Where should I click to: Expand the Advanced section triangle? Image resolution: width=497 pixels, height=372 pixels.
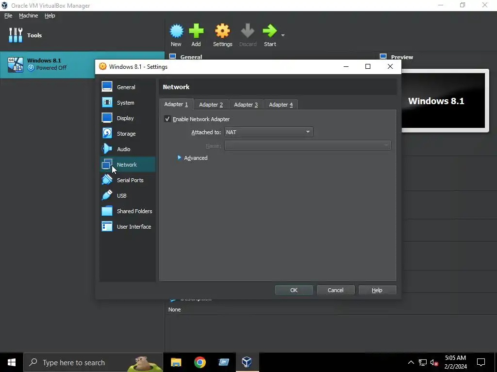[x=179, y=157]
